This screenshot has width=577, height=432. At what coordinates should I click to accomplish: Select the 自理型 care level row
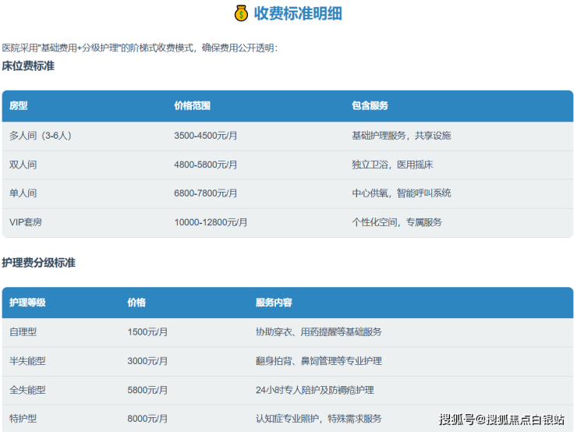[23, 332]
